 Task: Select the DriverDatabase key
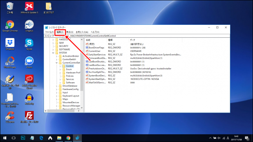pos(70,86)
